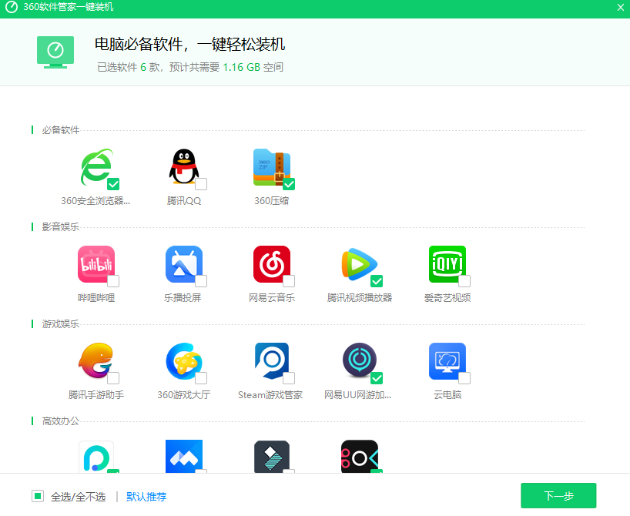Check the 腾讯手游助手 checkbox
The width and height of the screenshot is (630, 516).
(113, 378)
